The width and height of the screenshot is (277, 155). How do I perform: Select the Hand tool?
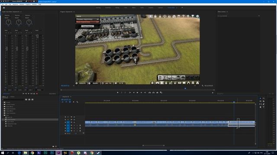coord(261,107)
